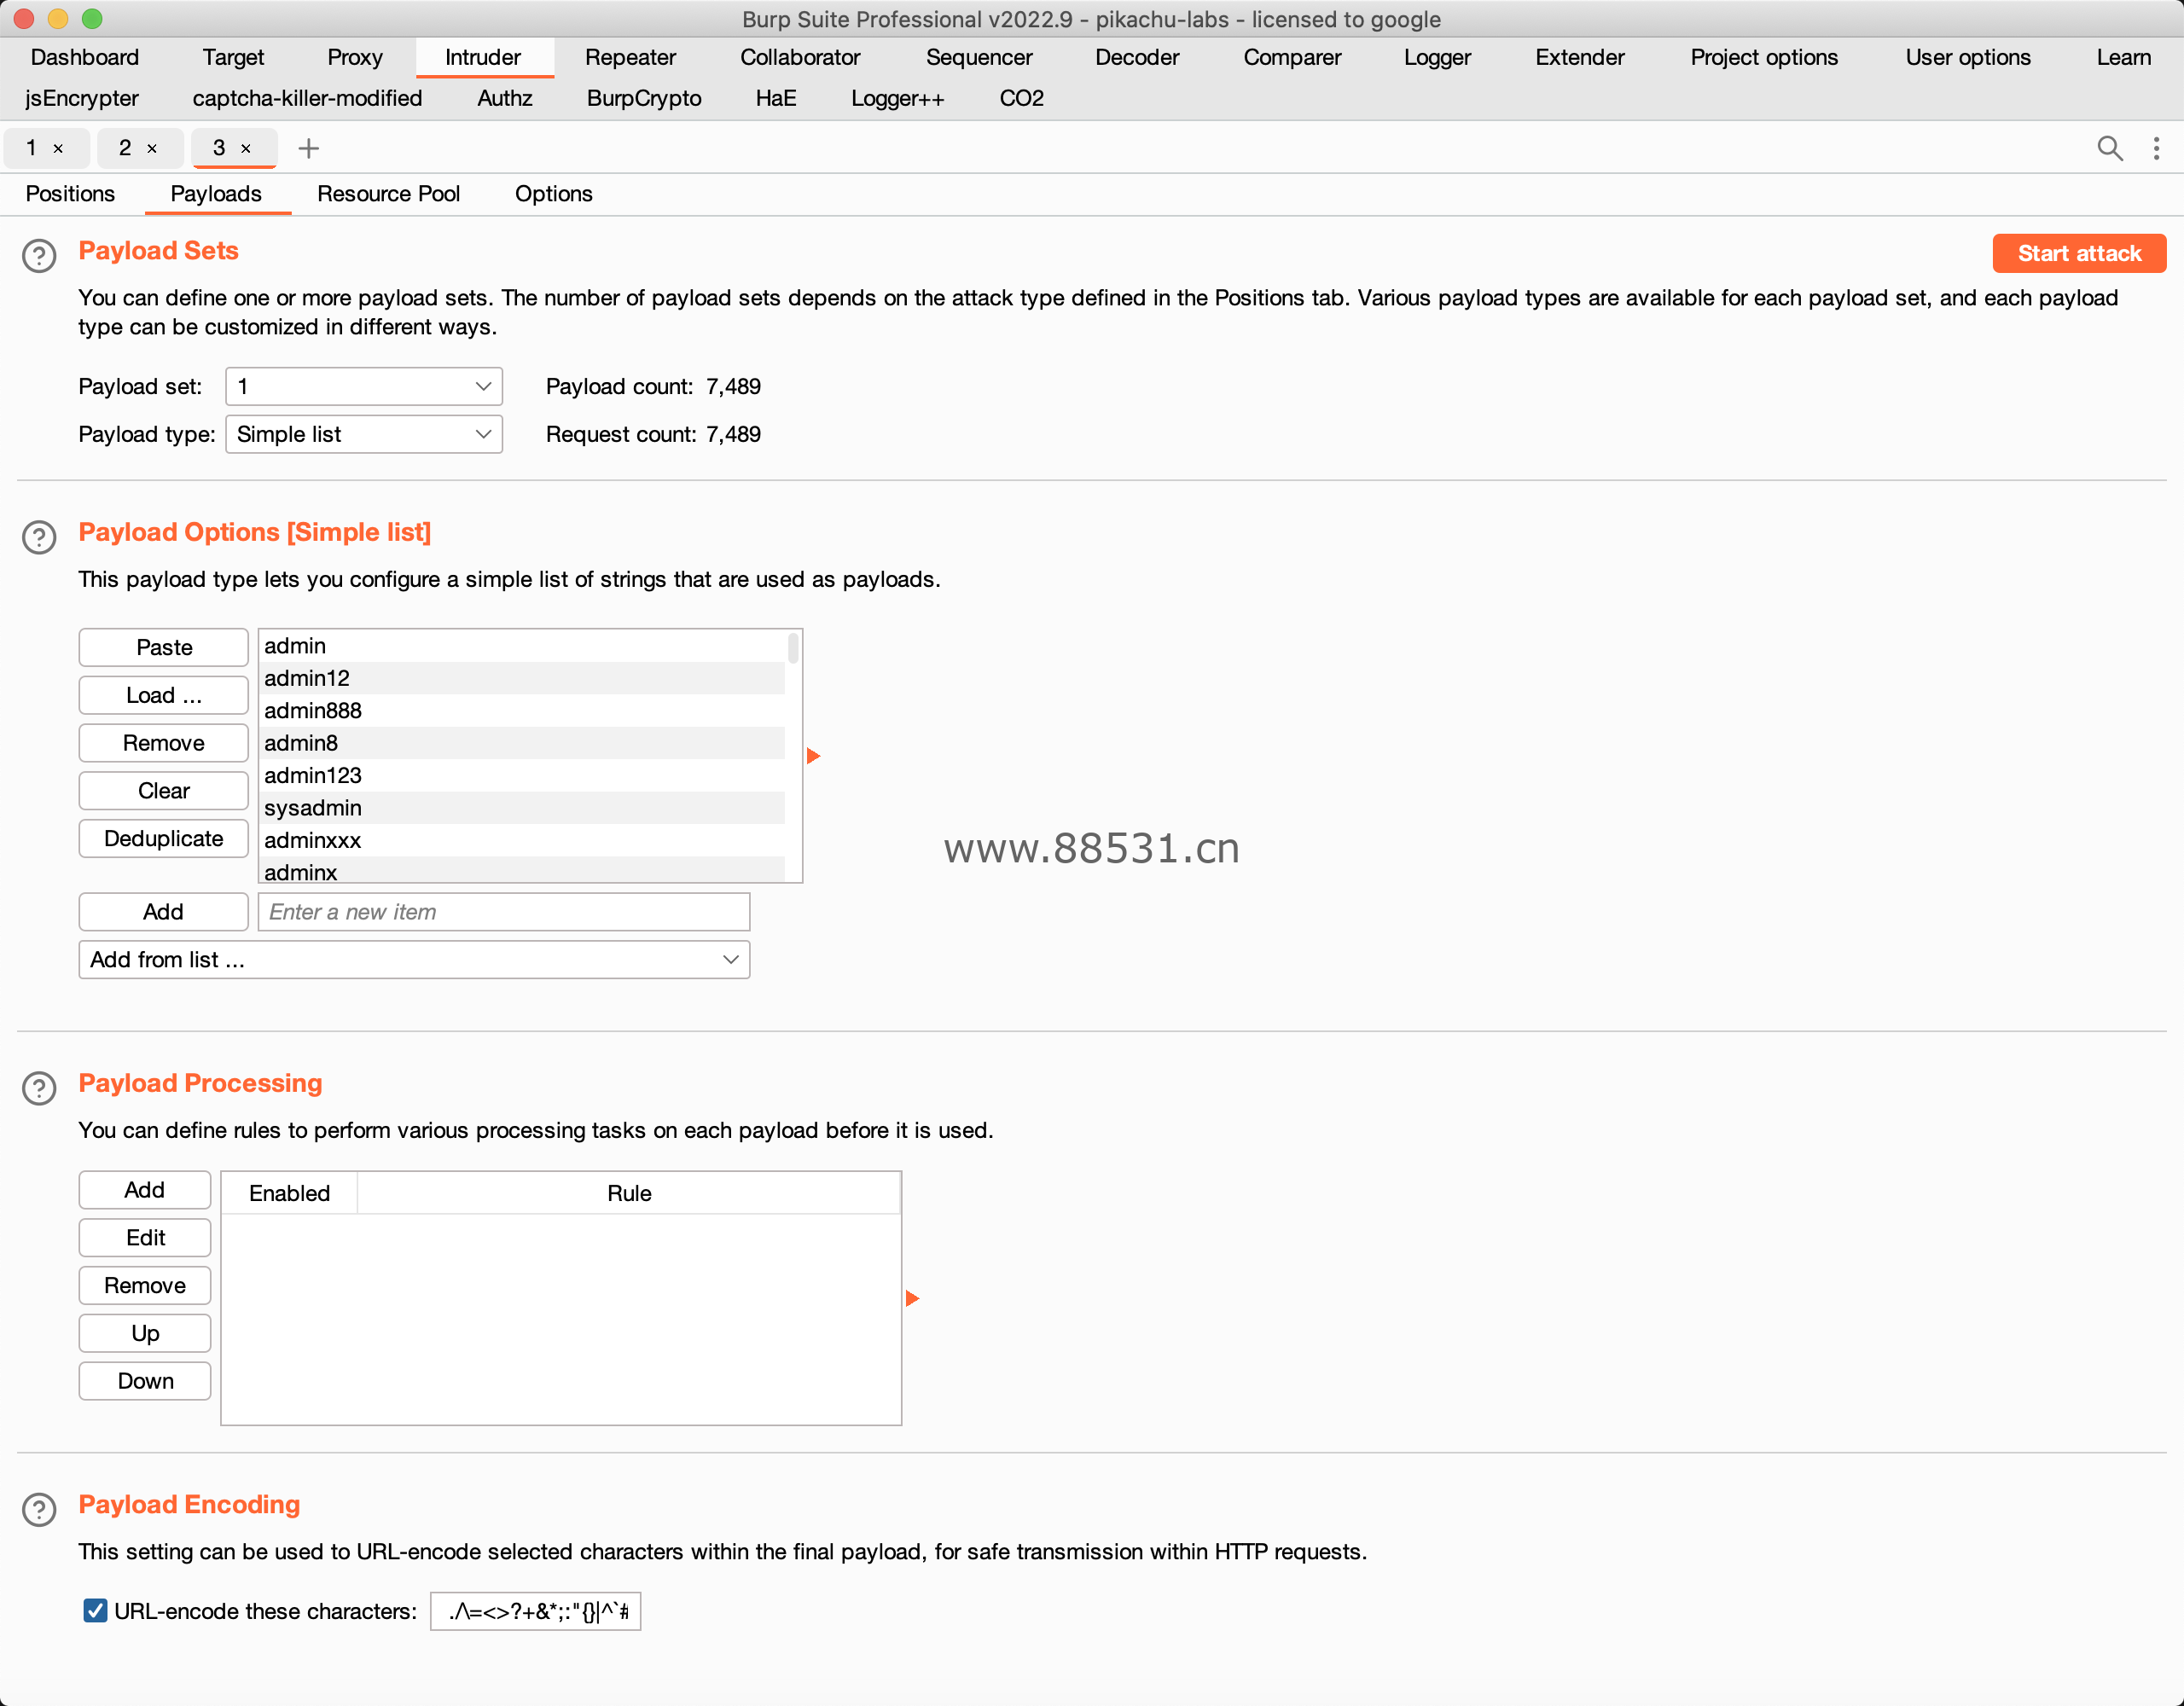
Task: Expand the payload list side arrow
Action: pyautogui.click(x=813, y=755)
